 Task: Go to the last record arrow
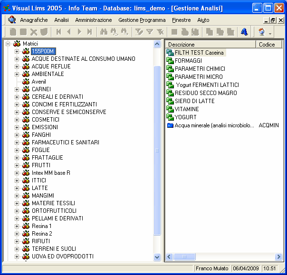[x=89, y=32]
